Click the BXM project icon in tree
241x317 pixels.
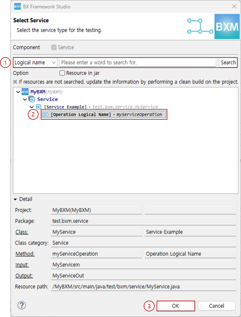(25, 92)
